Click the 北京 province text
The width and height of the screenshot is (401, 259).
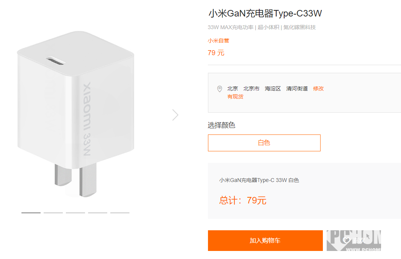(x=232, y=89)
